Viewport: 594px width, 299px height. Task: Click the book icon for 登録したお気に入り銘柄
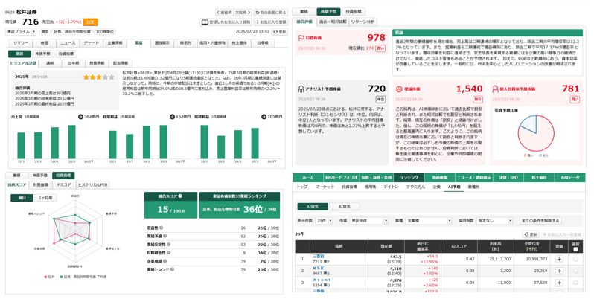(205, 22)
